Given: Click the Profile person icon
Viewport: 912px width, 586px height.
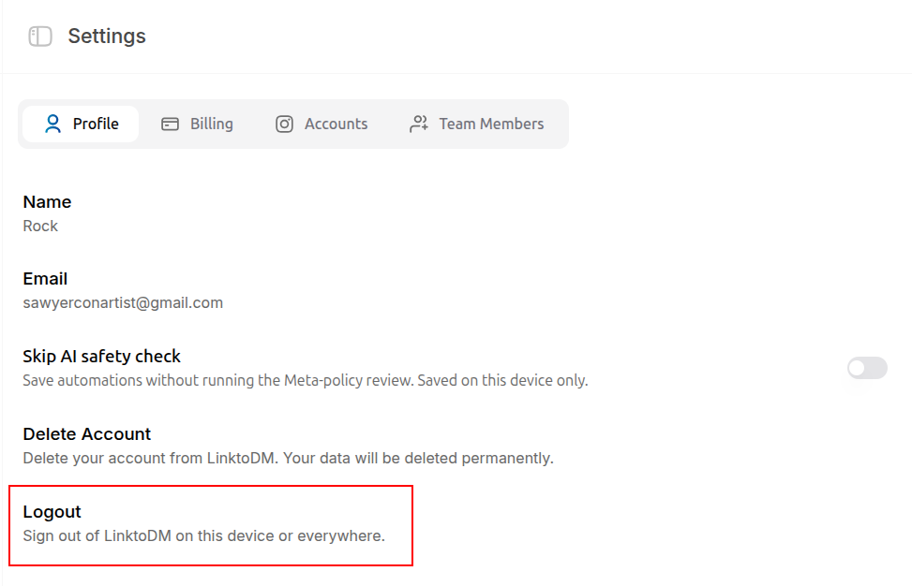Looking at the screenshot, I should tap(52, 124).
